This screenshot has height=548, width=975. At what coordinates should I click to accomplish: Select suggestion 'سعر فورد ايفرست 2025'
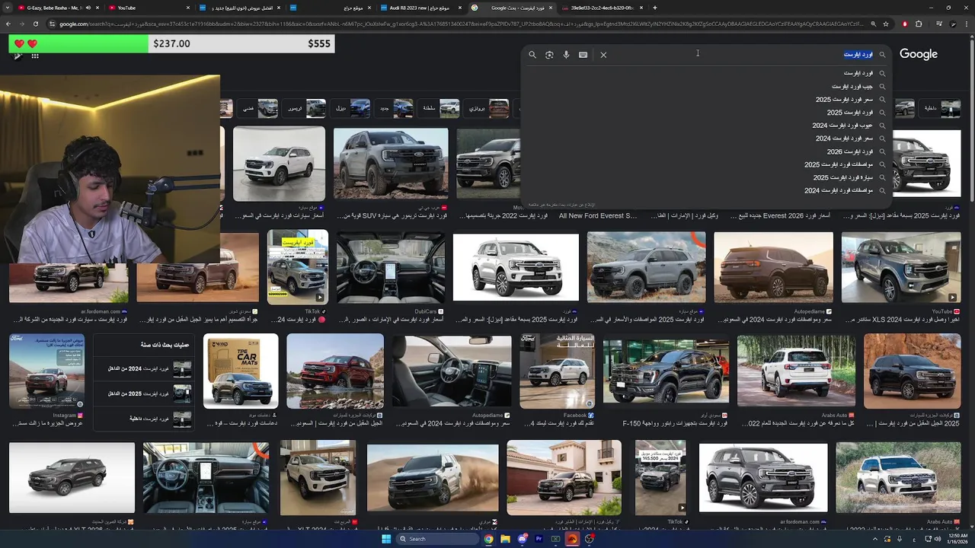coord(707,100)
